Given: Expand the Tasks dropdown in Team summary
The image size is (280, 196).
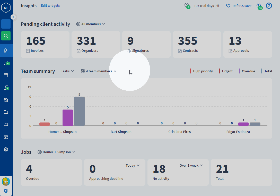Looking at the screenshot, I should [x=67, y=71].
